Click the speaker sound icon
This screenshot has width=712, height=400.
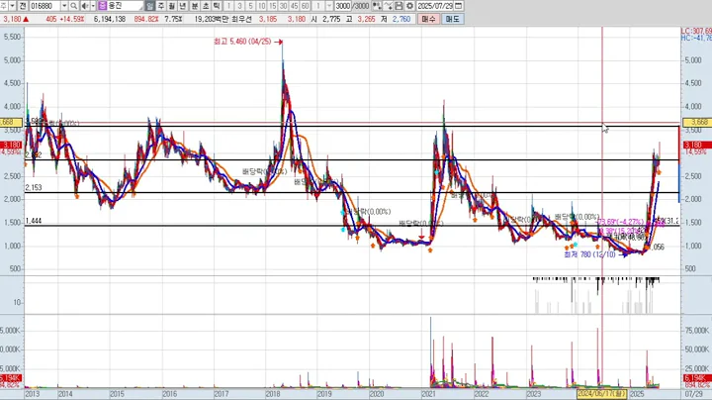pyautogui.click(x=85, y=6)
